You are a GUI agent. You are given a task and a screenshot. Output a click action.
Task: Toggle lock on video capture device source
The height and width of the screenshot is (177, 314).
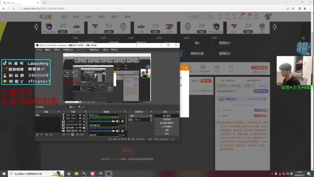click(x=84, y=131)
